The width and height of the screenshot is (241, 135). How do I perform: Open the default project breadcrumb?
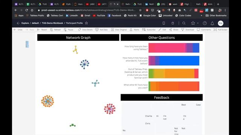tap(35, 23)
